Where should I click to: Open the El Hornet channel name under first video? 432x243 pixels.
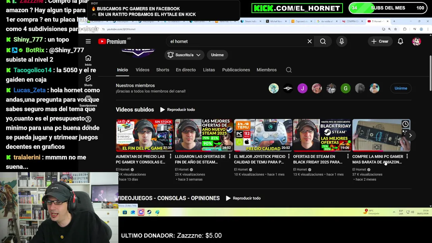123,169
